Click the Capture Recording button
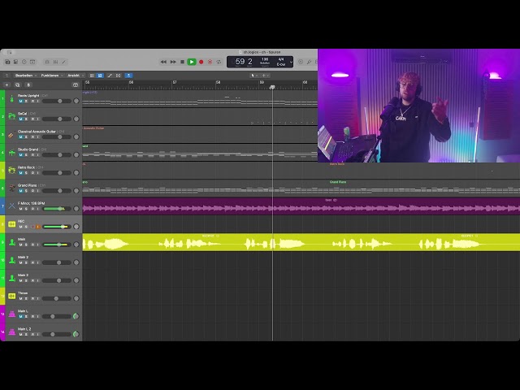520x390 pixels. point(210,62)
